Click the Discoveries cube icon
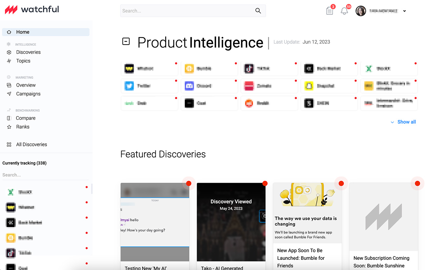Screen dimensions: 426x270 point(9,52)
